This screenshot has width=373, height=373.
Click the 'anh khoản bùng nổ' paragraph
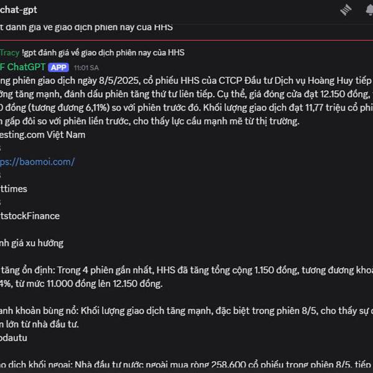pyautogui.click(x=186, y=317)
